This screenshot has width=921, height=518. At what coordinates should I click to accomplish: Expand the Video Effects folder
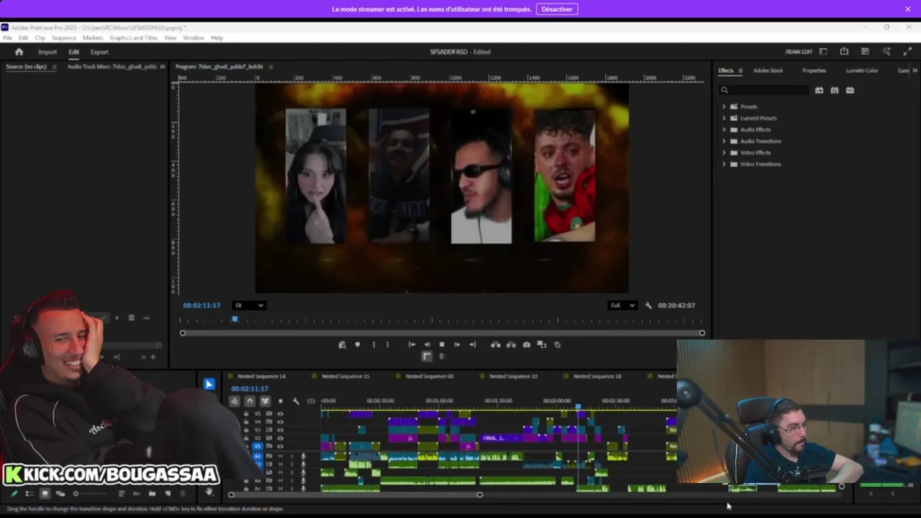[x=724, y=153]
